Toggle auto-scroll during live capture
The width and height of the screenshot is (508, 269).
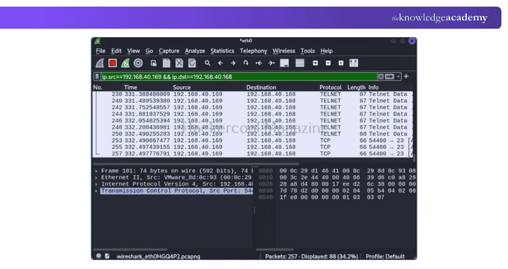[x=284, y=63]
